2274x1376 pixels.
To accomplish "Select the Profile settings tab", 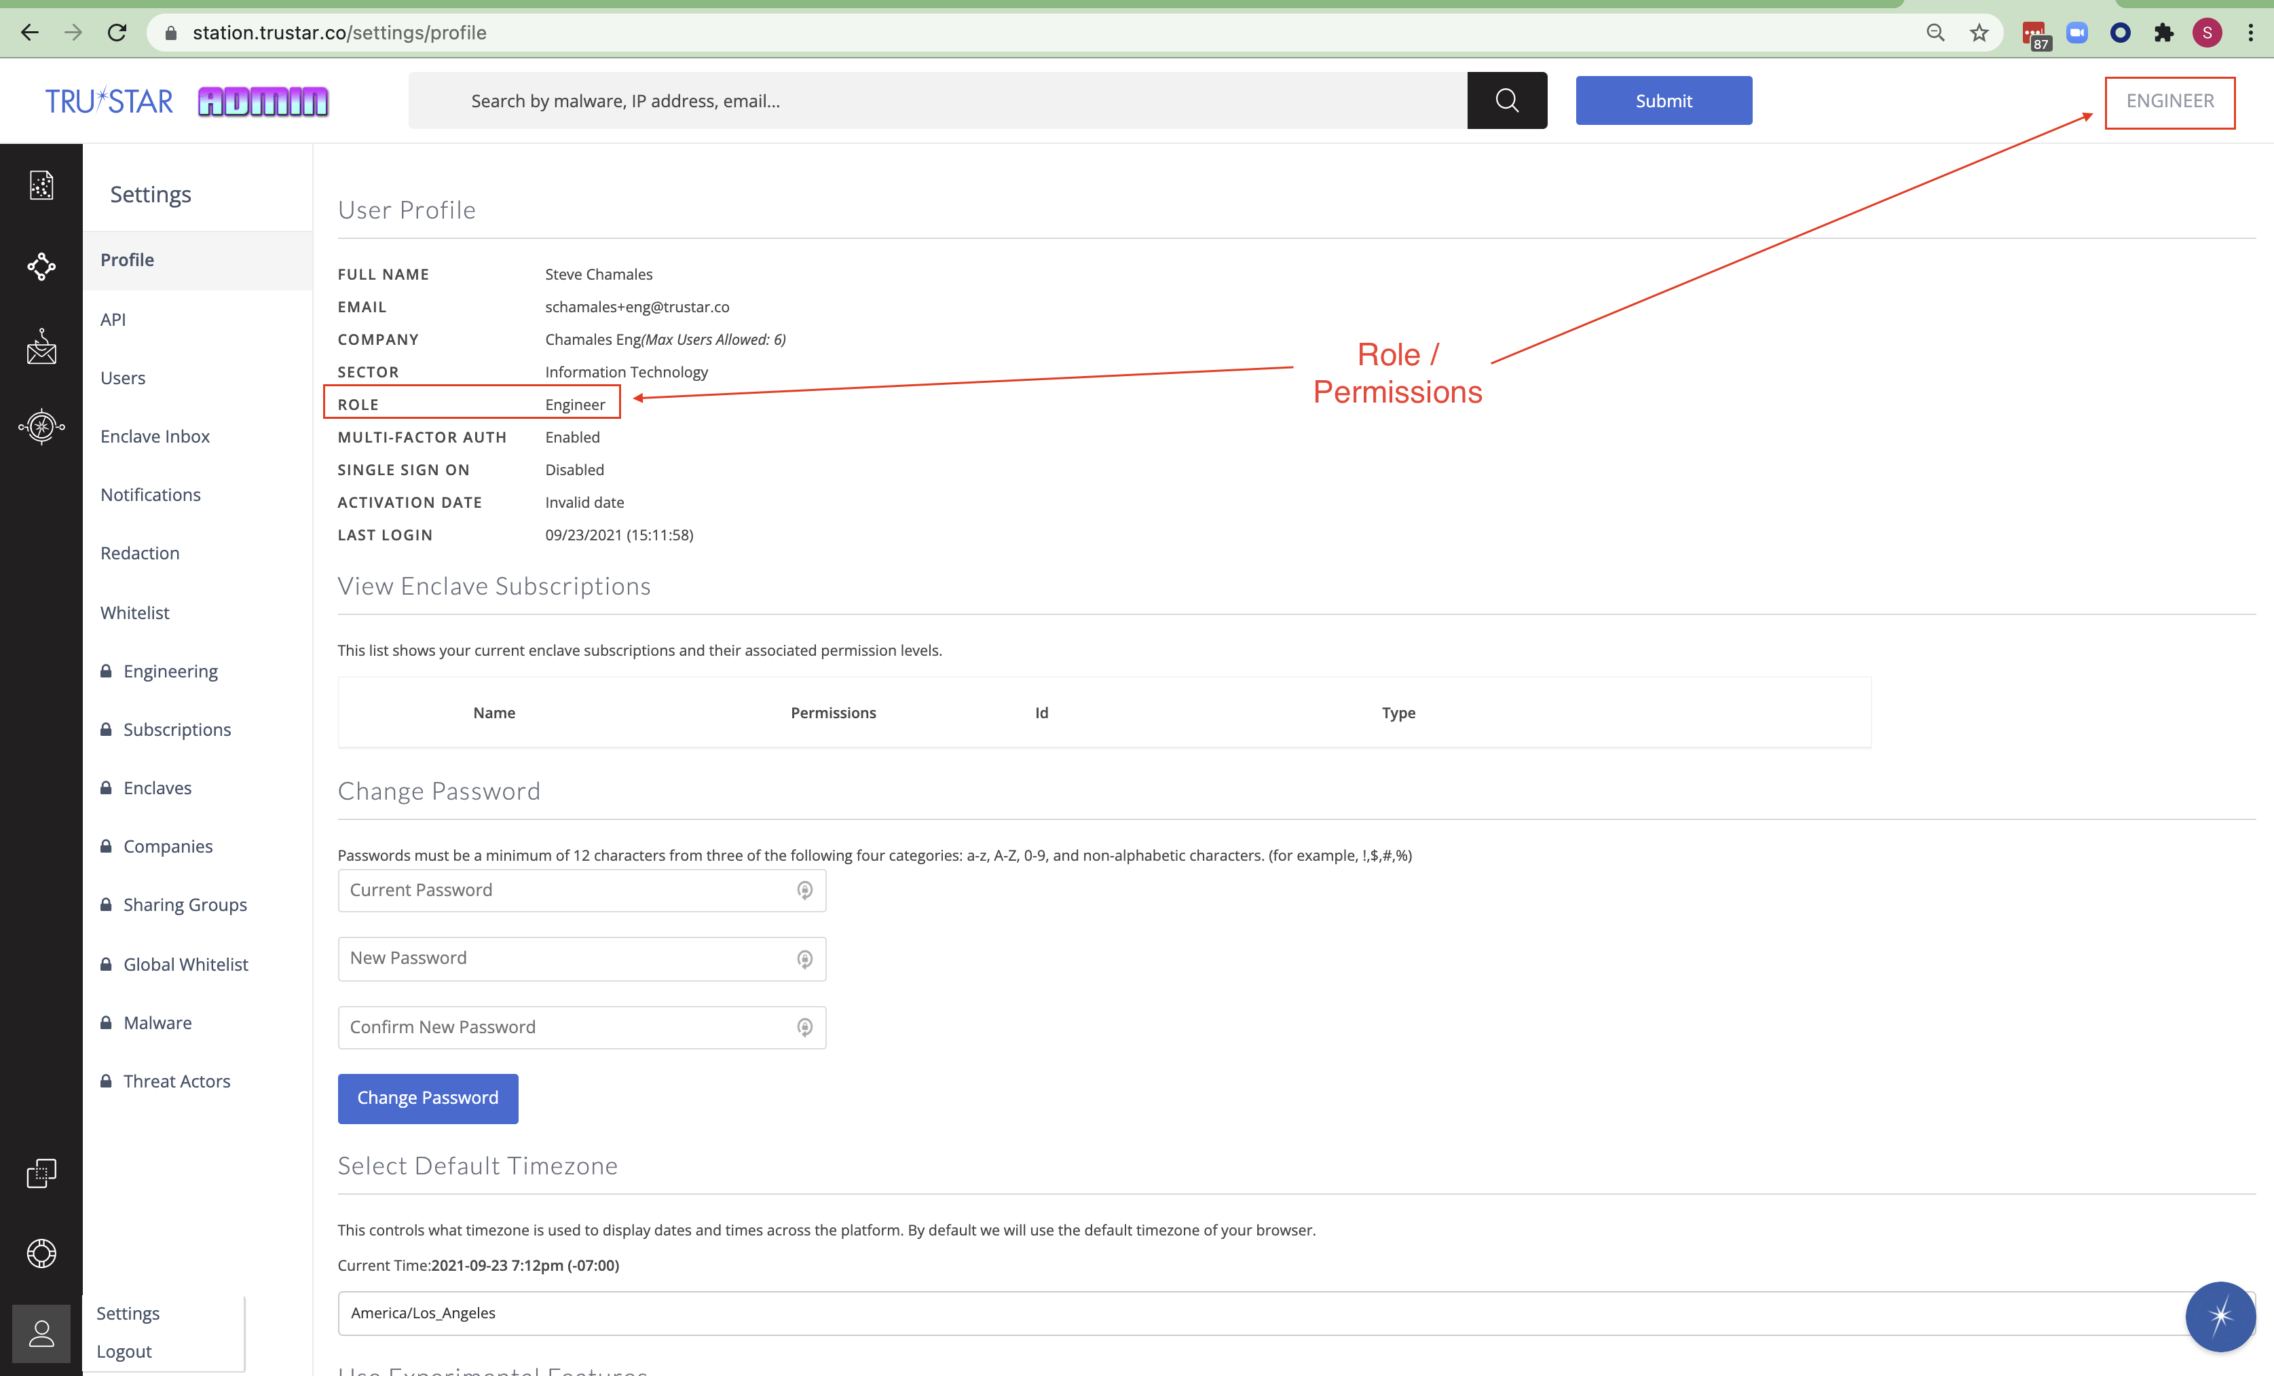I will pyautogui.click(x=198, y=260).
